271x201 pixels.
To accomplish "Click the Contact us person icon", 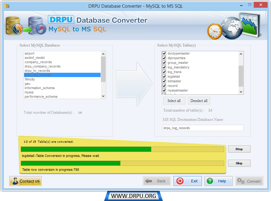I will 15,181.
